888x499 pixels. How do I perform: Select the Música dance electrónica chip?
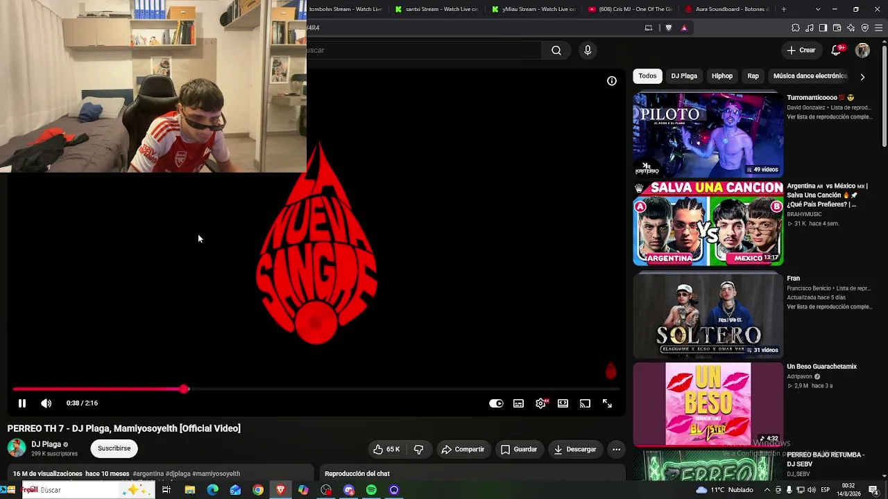(x=810, y=76)
